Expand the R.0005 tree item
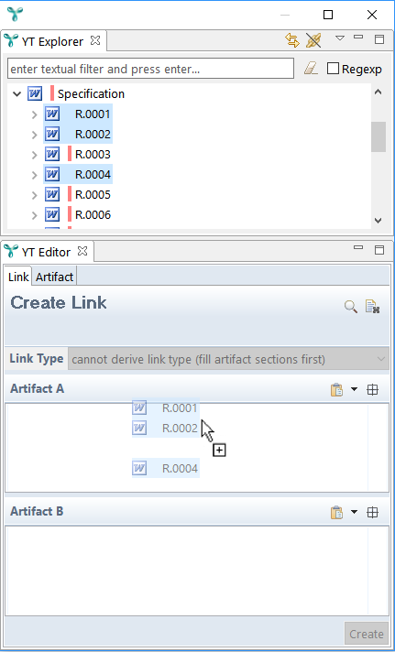The height and width of the screenshot is (652, 395). [x=35, y=195]
